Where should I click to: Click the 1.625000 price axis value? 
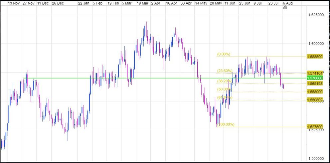point(316,15)
